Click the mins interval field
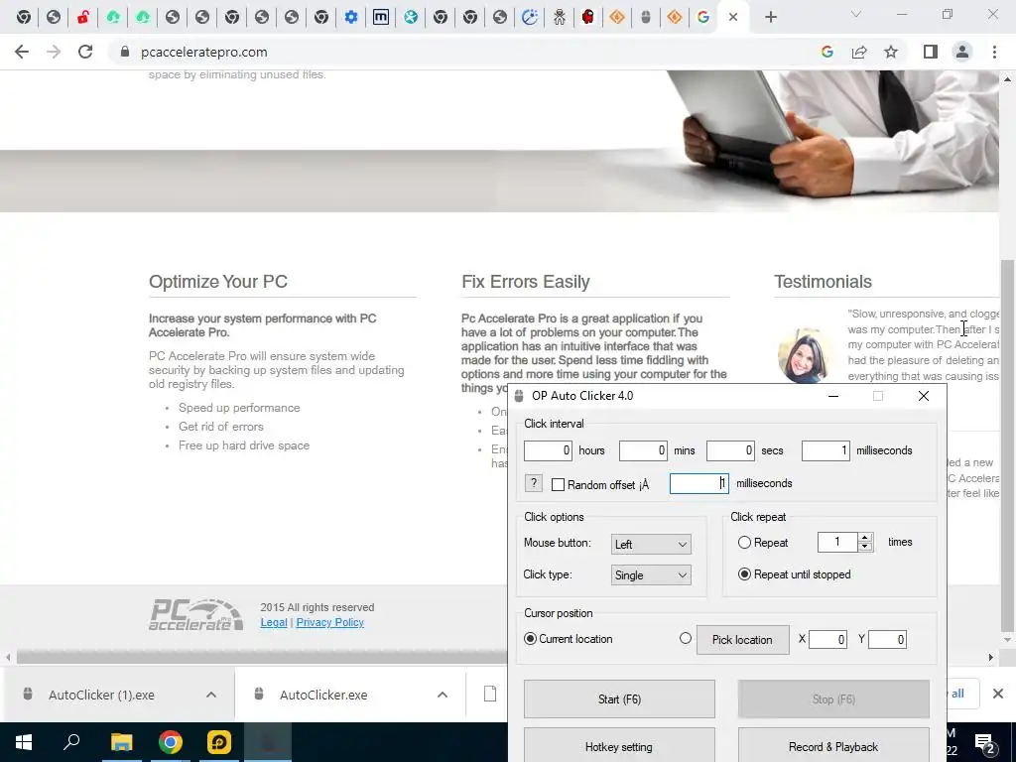This screenshot has width=1016, height=762. coord(643,450)
